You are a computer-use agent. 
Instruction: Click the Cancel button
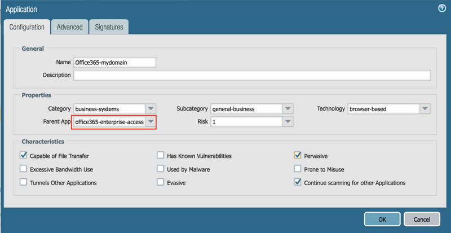[x=422, y=219]
